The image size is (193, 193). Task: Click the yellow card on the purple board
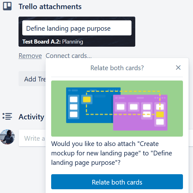160,114
